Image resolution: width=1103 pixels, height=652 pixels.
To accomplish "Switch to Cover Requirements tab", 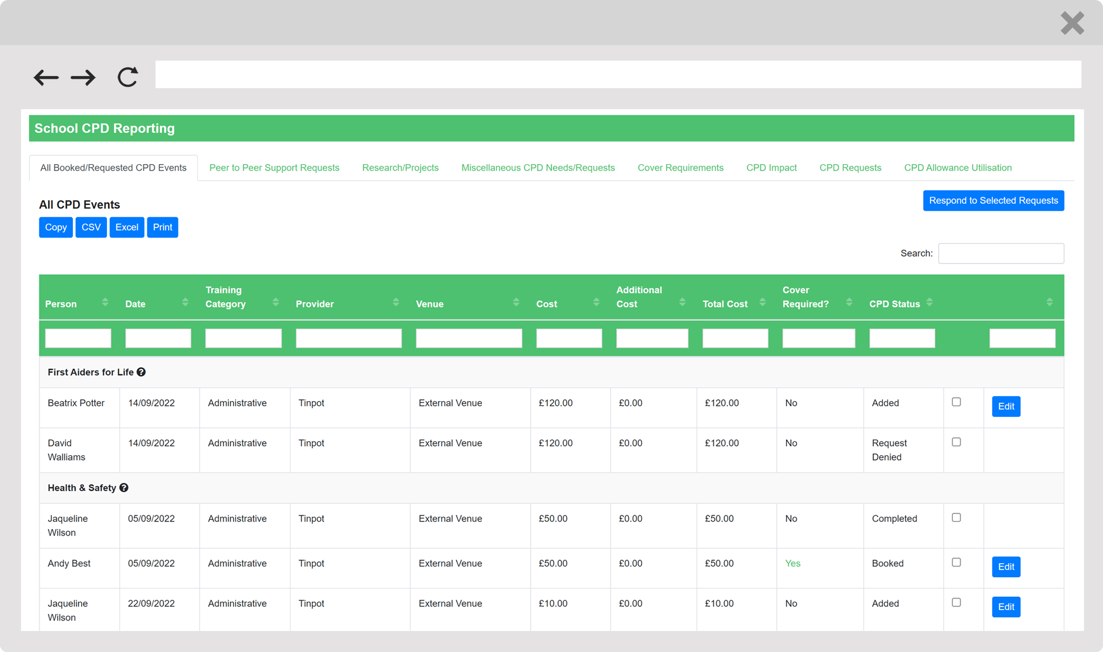I will (x=681, y=167).
